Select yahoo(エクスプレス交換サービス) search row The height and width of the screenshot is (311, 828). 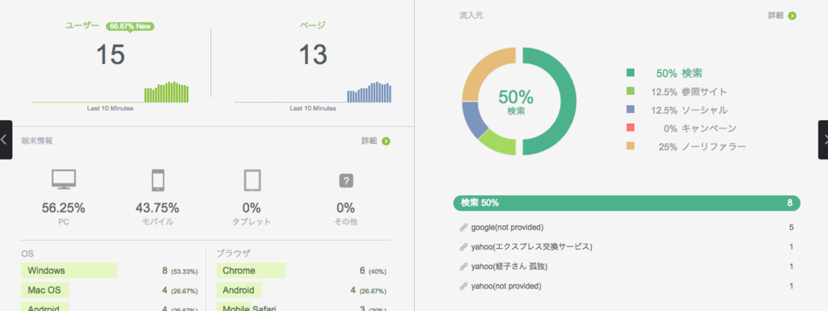pyautogui.click(x=627, y=246)
